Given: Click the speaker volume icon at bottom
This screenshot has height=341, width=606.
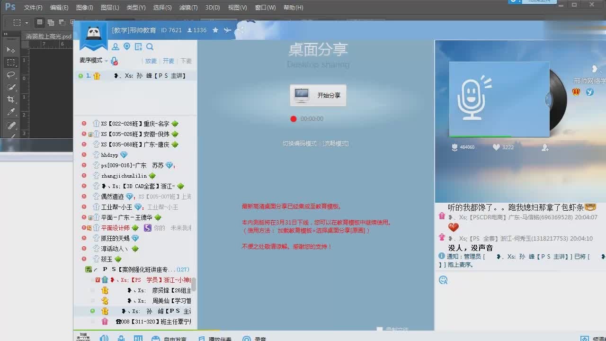Looking at the screenshot, I should tap(104, 338).
